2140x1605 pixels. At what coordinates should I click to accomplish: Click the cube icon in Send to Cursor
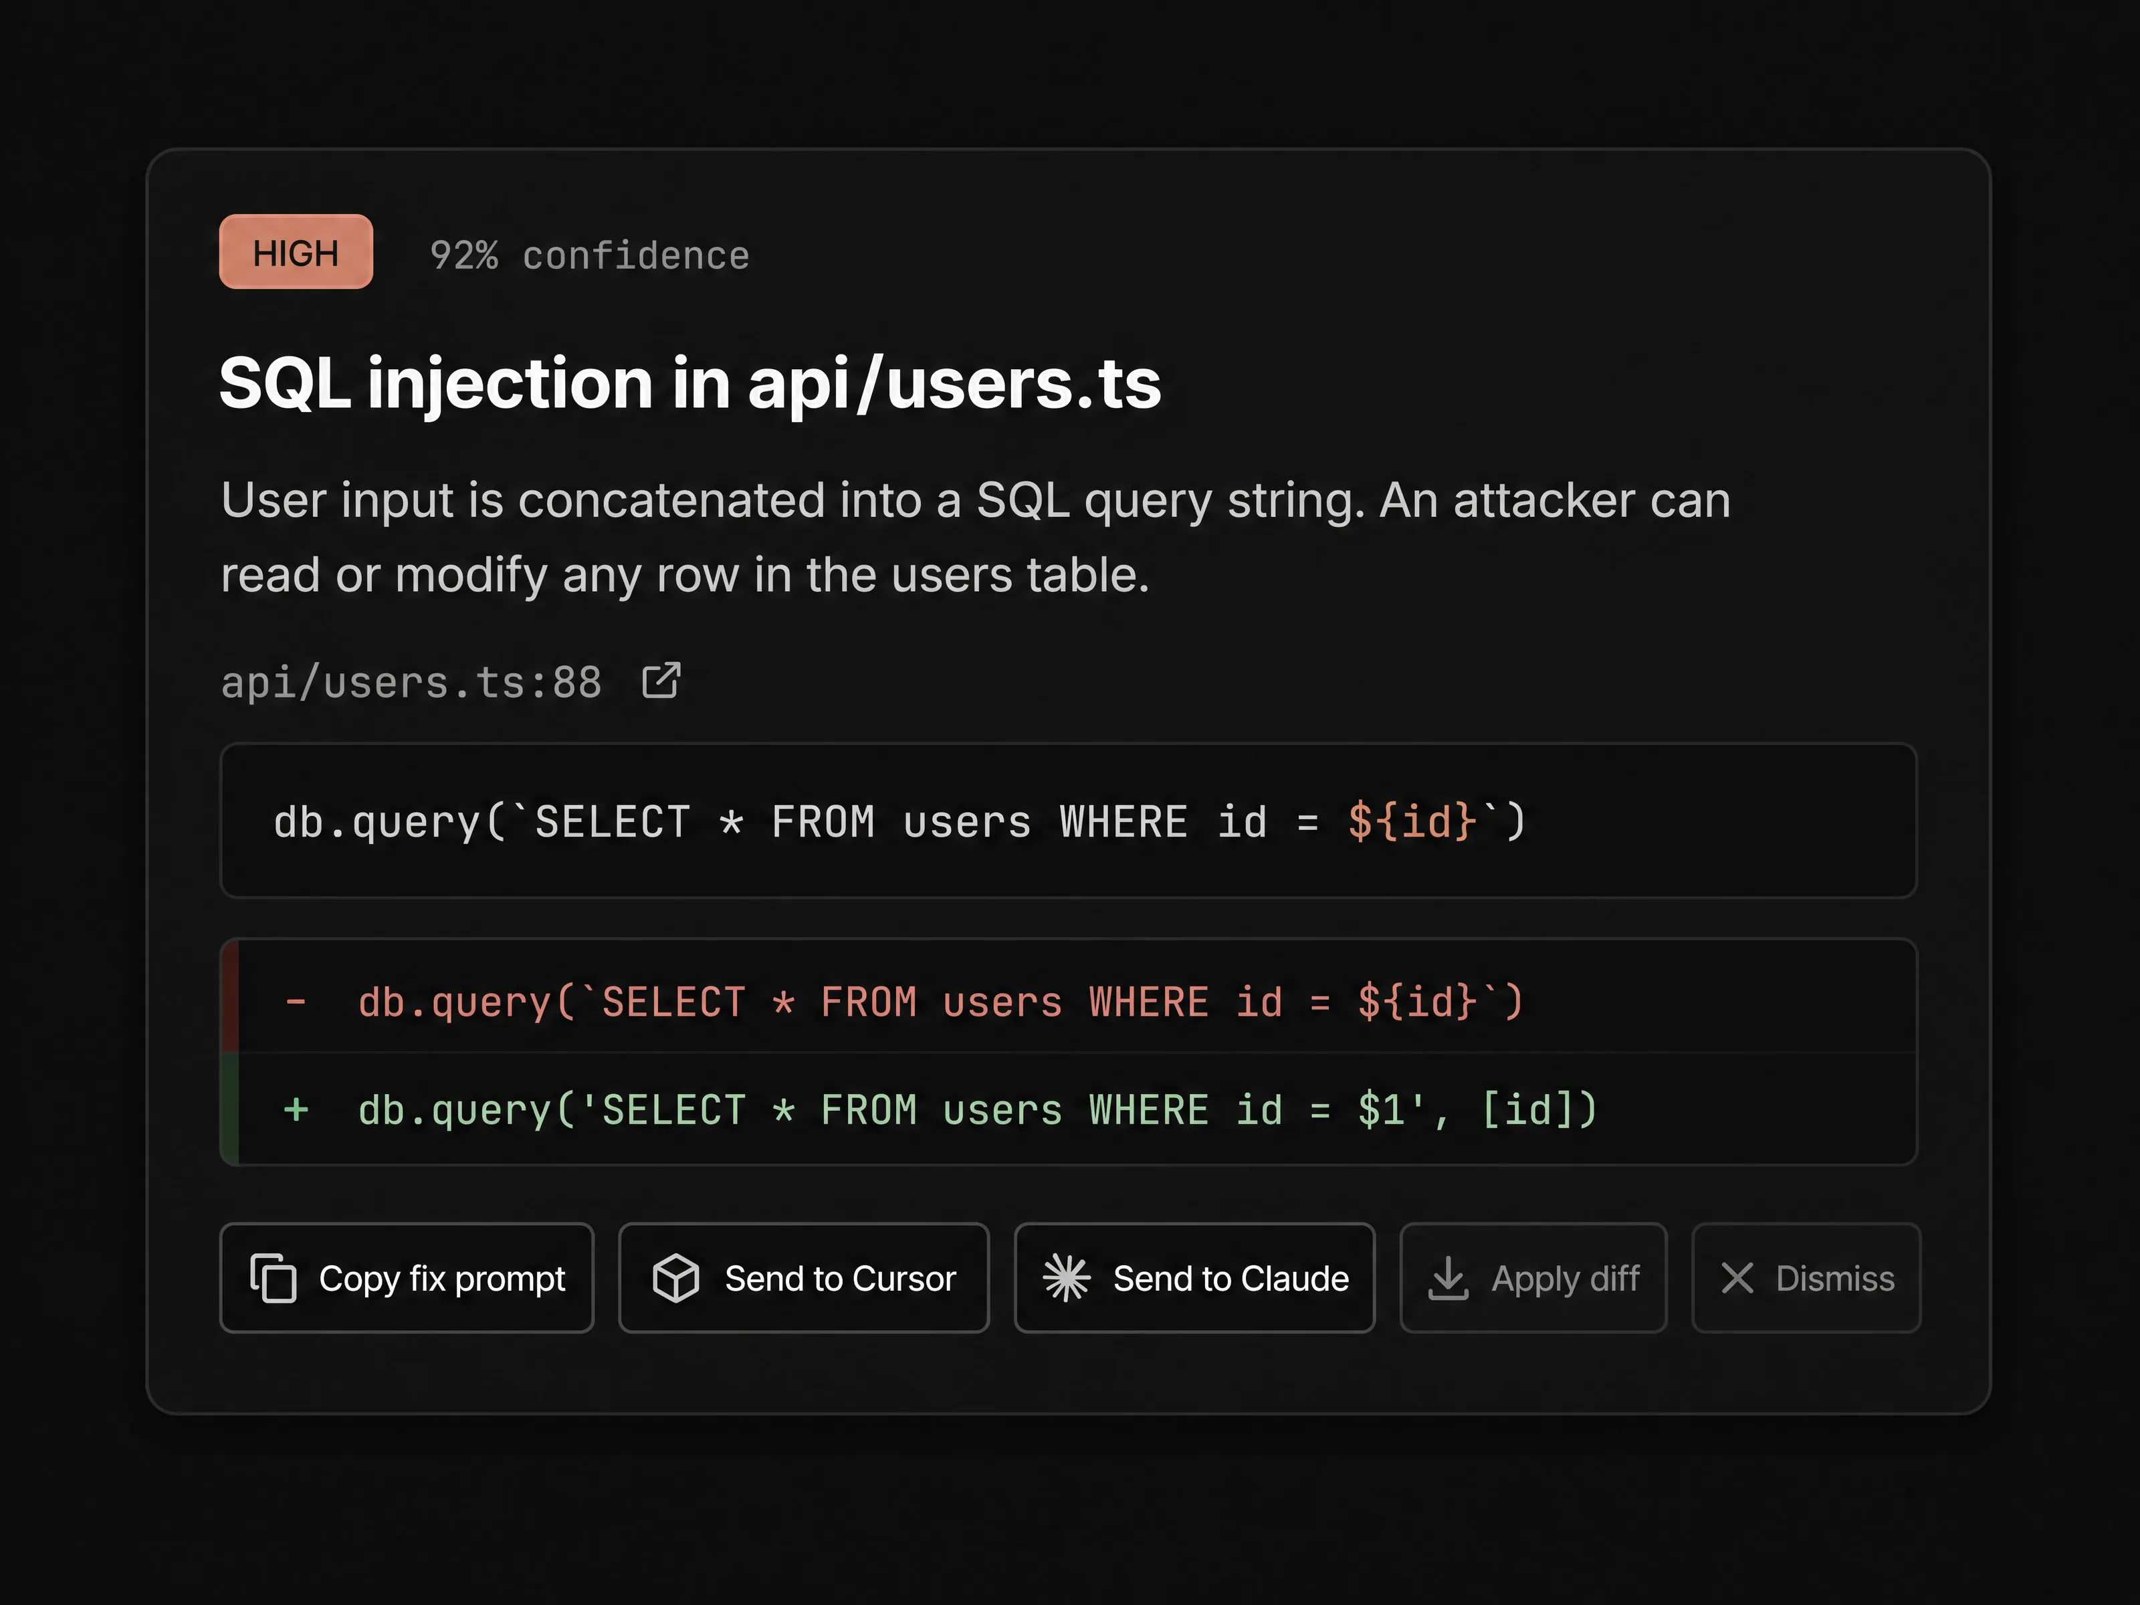(x=675, y=1278)
